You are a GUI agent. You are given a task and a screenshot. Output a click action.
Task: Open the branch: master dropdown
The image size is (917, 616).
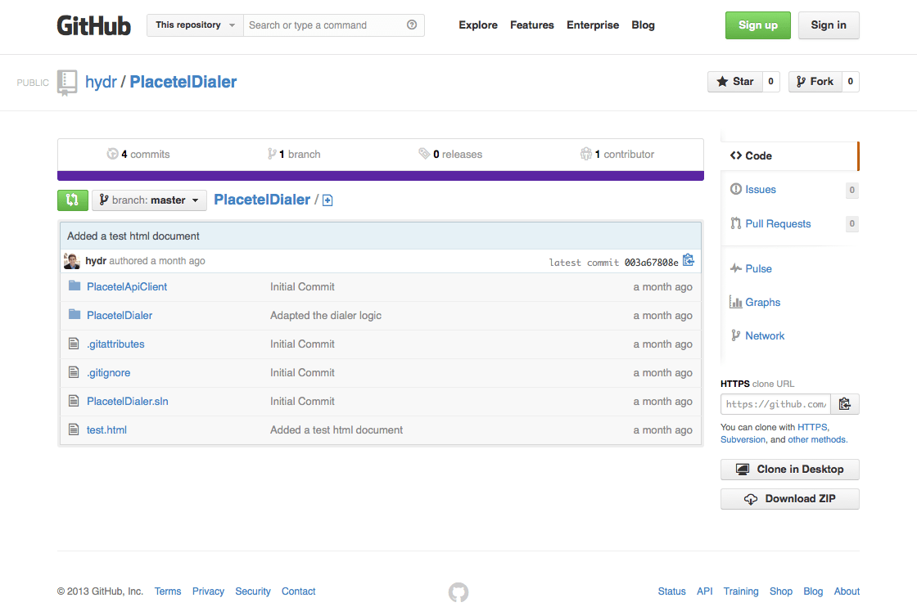coord(149,200)
